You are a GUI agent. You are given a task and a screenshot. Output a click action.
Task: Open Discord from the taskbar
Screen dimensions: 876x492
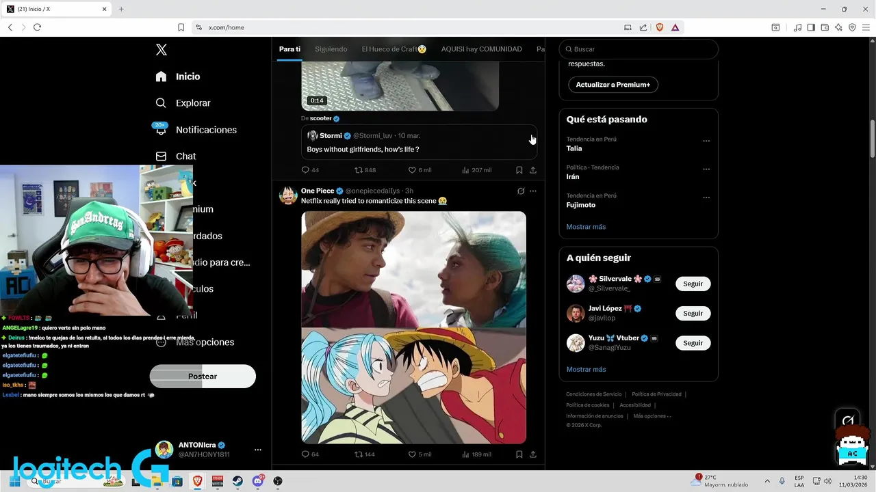coord(258,481)
